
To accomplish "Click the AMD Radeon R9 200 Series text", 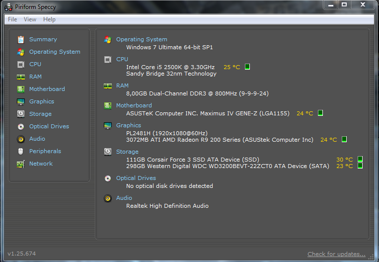I will [220, 140].
